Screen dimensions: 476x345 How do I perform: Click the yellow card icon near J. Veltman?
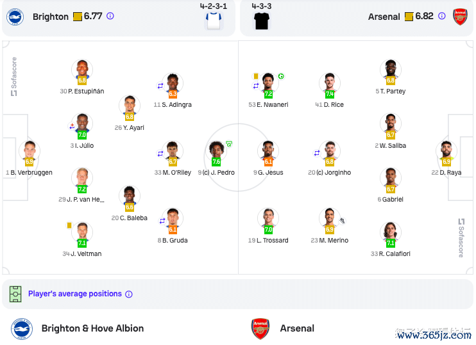pos(69,225)
